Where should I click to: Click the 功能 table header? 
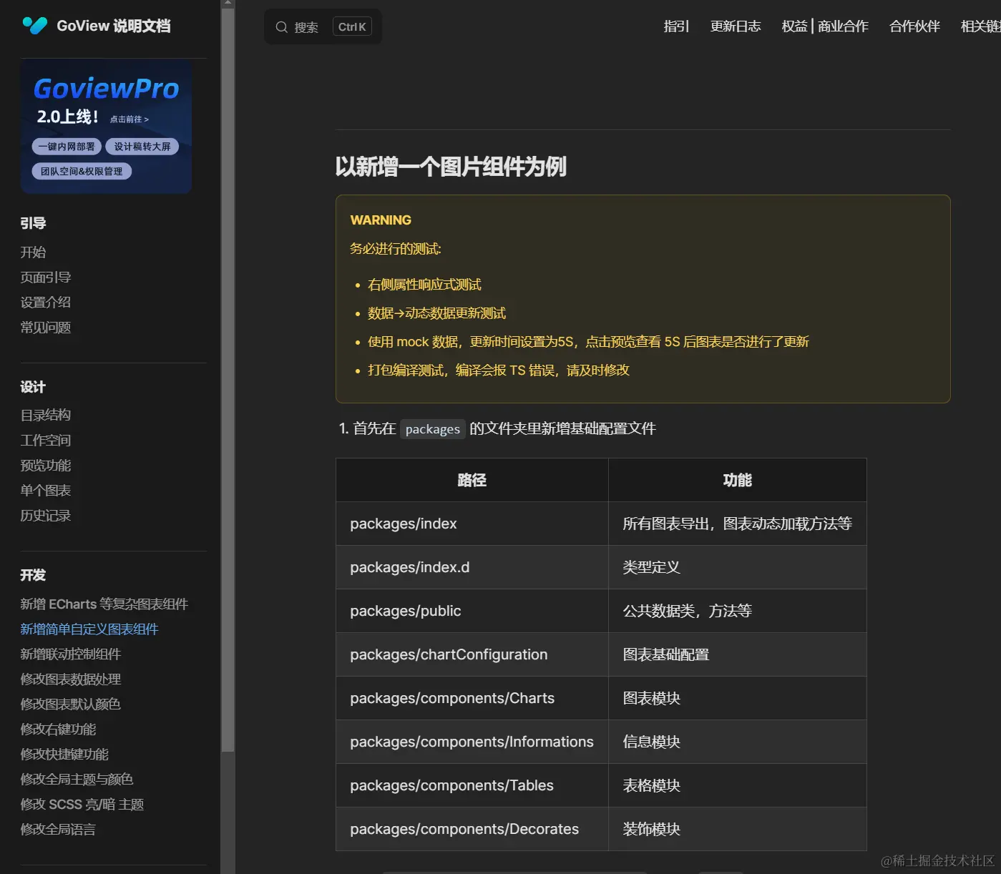pyautogui.click(x=738, y=480)
